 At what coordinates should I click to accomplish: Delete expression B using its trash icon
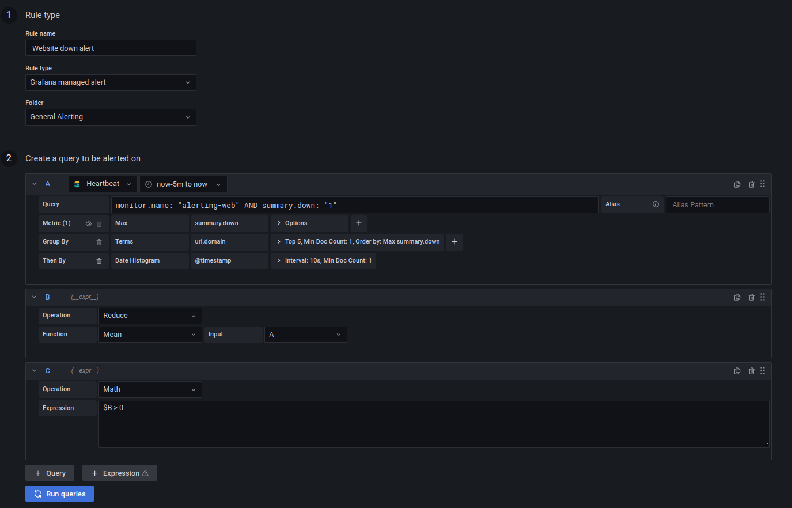tap(752, 297)
